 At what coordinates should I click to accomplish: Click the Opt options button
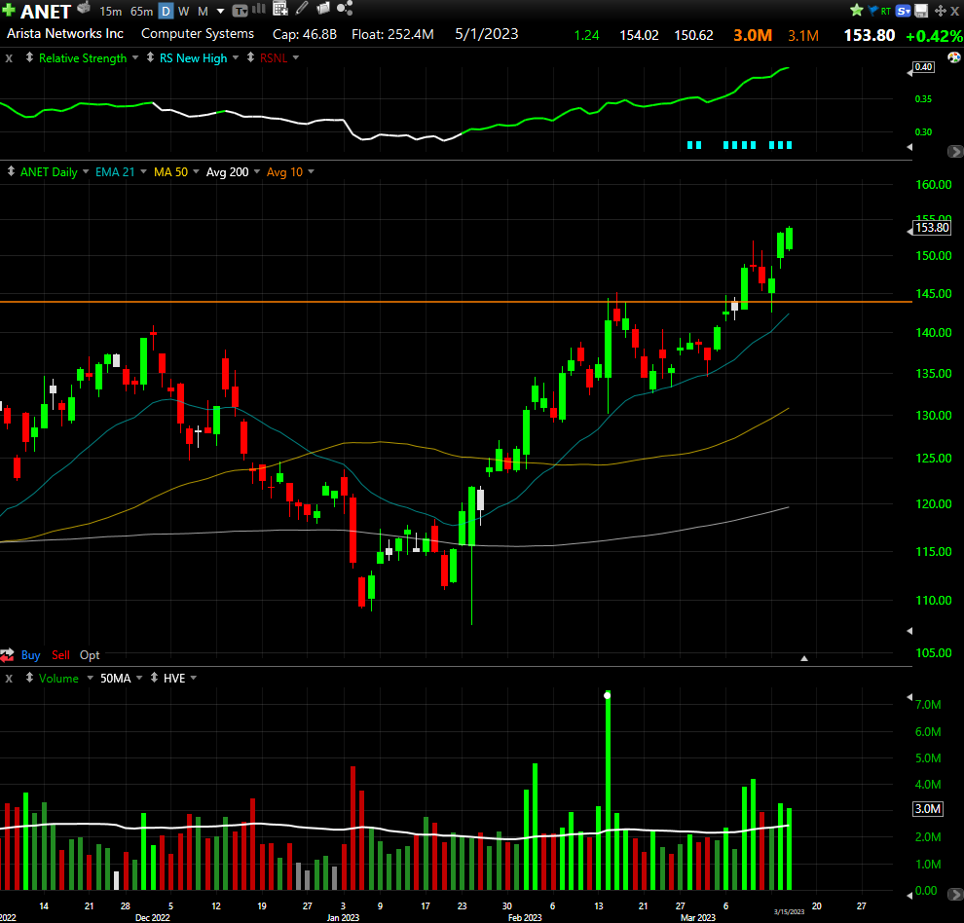90,655
